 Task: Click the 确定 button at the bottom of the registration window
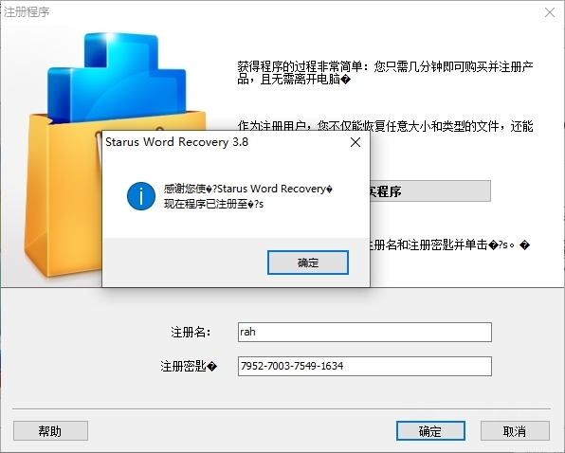[430, 430]
